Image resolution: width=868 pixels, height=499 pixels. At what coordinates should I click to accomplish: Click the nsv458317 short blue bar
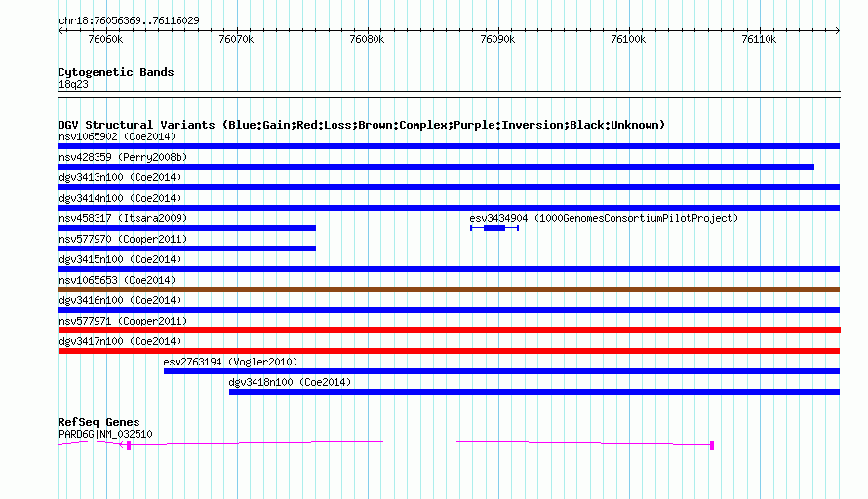pyautogui.click(x=186, y=228)
